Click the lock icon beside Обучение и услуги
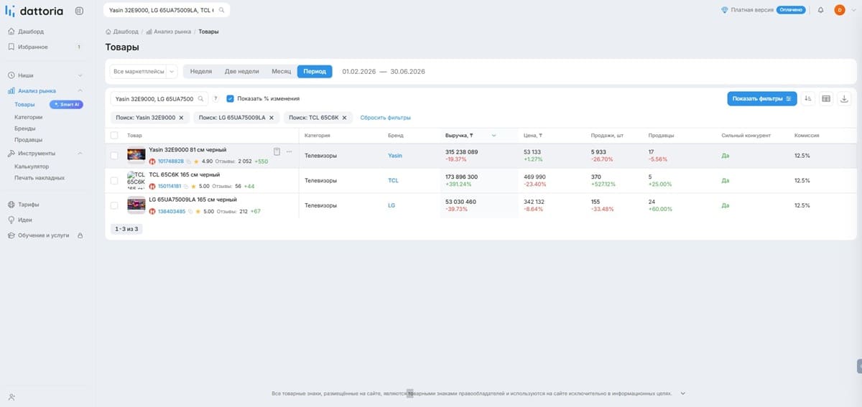Image resolution: width=862 pixels, height=407 pixels. point(80,235)
